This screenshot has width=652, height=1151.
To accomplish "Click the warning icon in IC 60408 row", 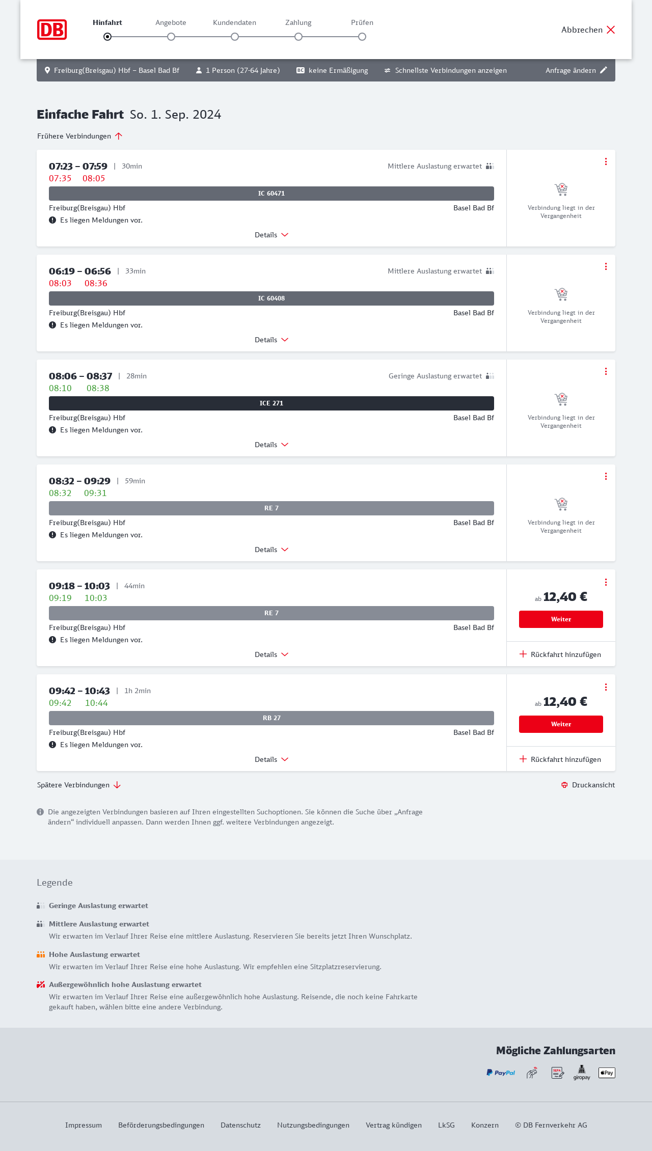I will pos(52,325).
